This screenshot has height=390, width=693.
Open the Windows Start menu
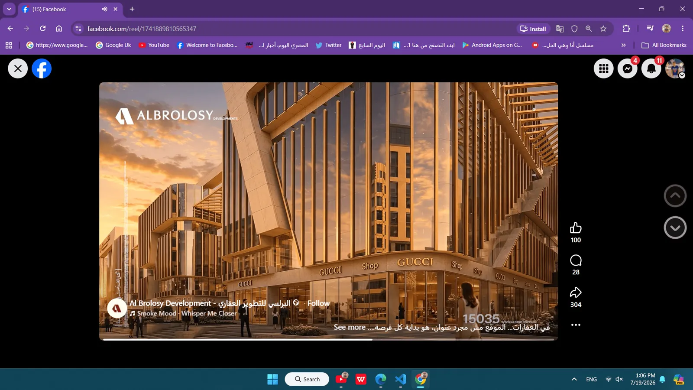(272, 379)
